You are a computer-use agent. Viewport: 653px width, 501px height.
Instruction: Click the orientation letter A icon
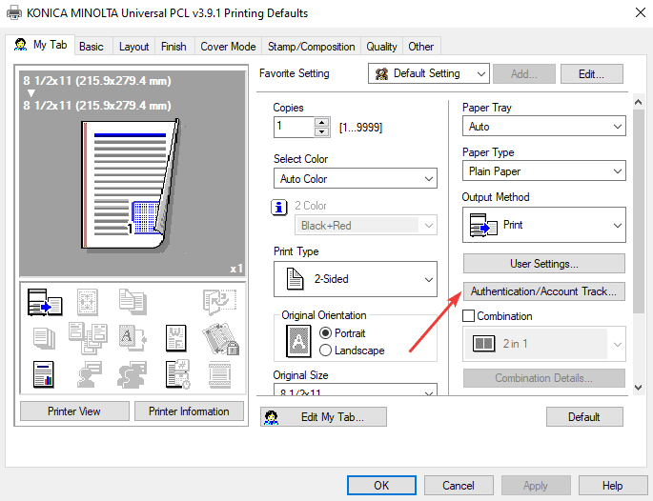(x=298, y=341)
